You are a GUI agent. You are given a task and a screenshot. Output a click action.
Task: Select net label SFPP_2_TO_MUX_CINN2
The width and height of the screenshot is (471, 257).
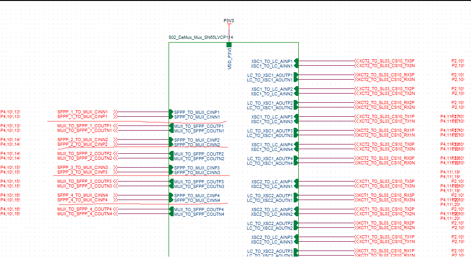[x=82, y=139]
